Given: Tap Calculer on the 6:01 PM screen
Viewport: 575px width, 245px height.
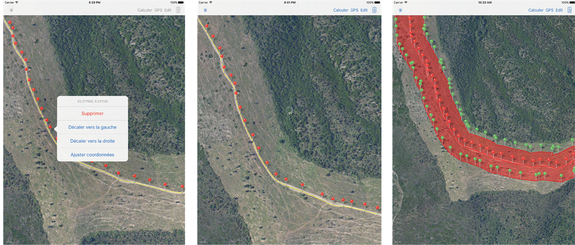Looking at the screenshot, I should [x=341, y=10].
